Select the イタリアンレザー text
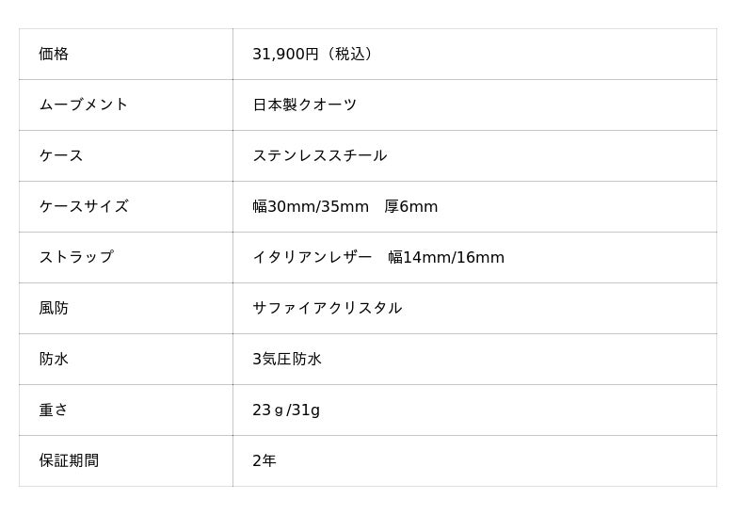The height and width of the screenshot is (515, 753). click(312, 258)
